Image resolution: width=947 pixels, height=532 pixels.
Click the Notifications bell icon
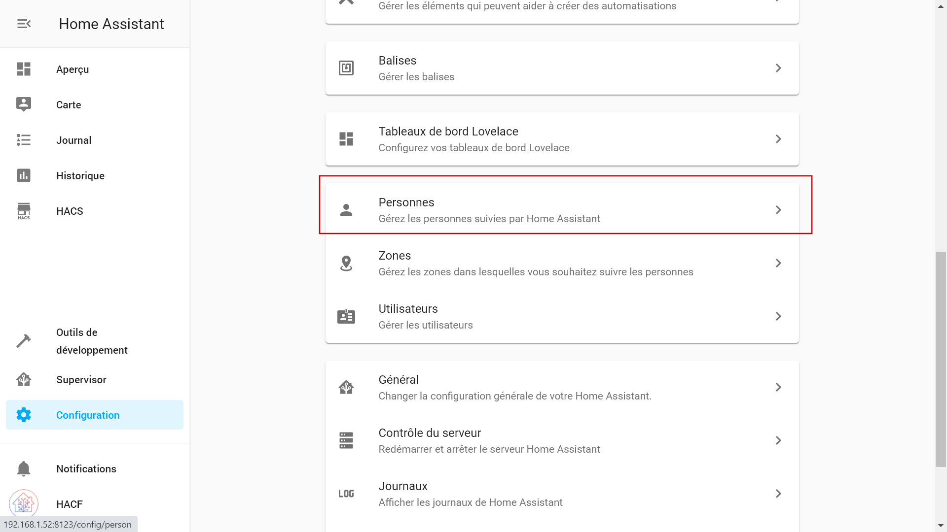click(x=24, y=468)
